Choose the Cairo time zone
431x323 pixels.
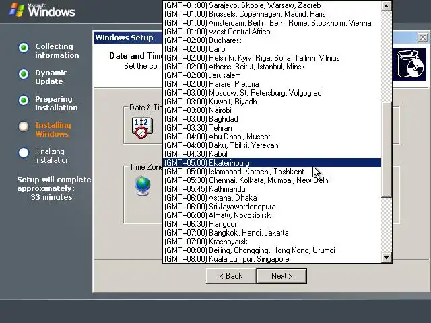click(272, 49)
